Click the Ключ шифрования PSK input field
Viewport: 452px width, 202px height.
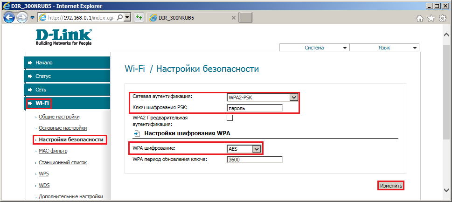click(255, 108)
